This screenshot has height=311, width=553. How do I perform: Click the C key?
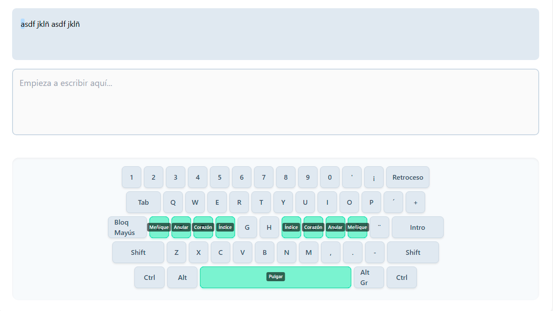(221, 252)
